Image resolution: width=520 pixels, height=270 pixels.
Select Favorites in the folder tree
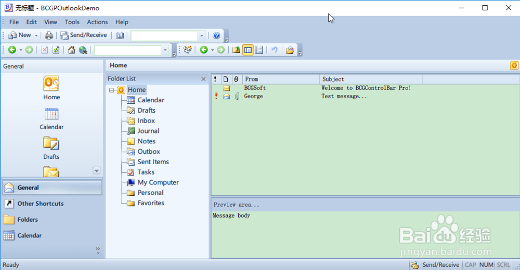pyautogui.click(x=151, y=203)
